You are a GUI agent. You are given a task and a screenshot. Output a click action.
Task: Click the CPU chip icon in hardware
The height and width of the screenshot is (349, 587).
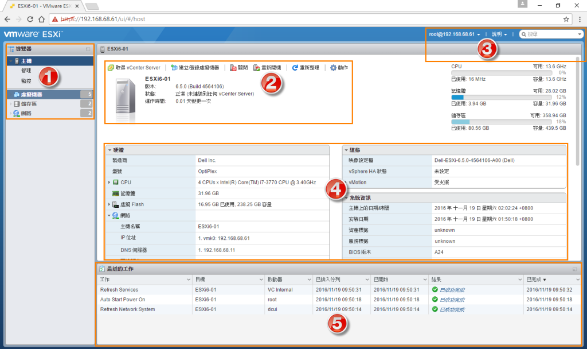pos(116,182)
